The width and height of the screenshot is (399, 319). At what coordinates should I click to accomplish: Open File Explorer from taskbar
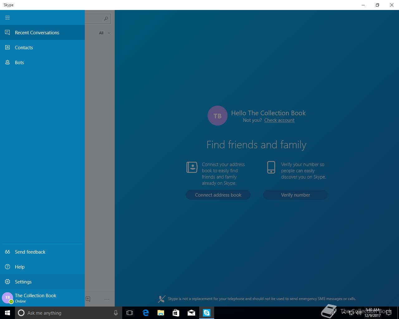pos(161,313)
